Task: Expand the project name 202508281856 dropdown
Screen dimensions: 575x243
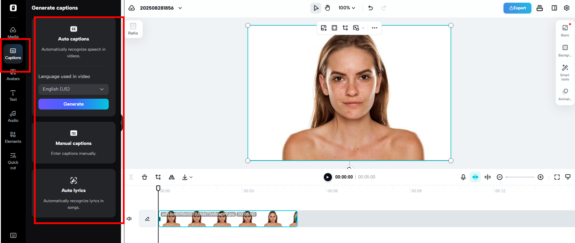Action: [180, 8]
